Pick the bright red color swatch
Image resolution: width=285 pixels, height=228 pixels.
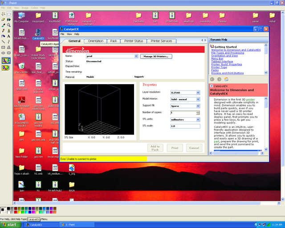(16, 212)
